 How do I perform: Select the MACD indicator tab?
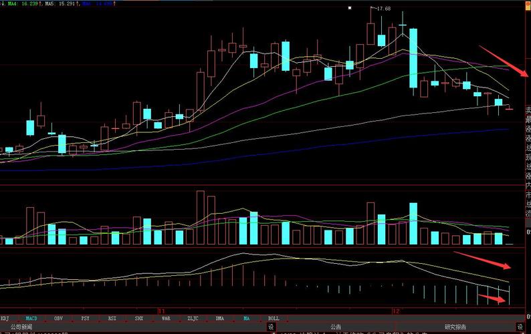click(x=31, y=319)
